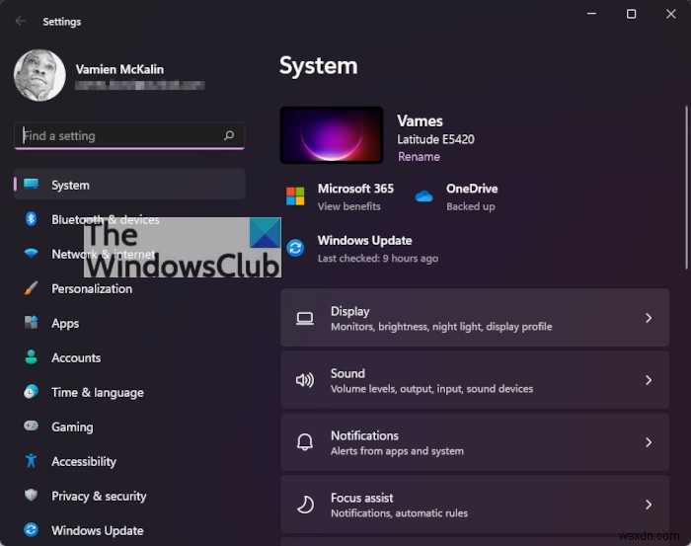Click the Accounts person icon
Screen dimensions: 691x546
[31, 357]
